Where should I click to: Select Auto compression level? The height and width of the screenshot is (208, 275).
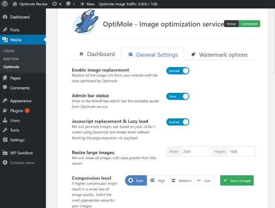(136, 180)
